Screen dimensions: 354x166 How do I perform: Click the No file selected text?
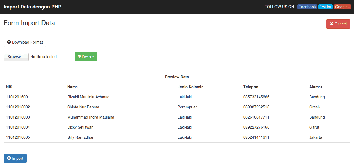coord(44,57)
